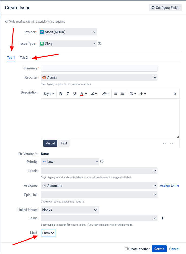The image size is (186, 254).
Task: Click inside the Description text area
Action: 110,118
